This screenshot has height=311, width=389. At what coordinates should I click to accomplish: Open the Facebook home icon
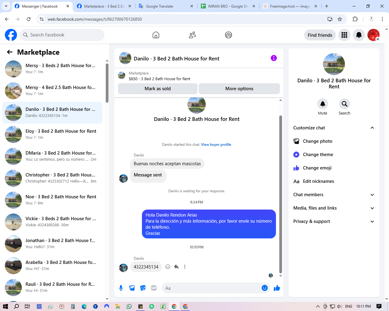coord(156,35)
